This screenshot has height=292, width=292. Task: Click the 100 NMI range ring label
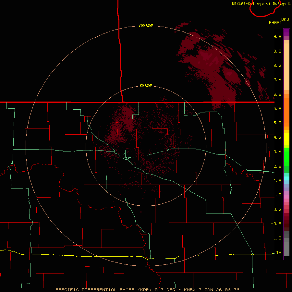tap(146, 26)
